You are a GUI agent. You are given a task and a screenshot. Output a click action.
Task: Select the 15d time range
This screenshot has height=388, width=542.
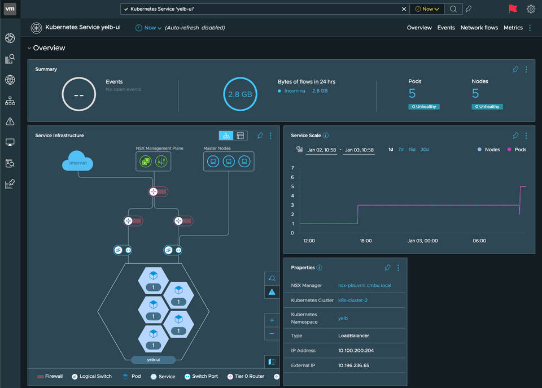pyautogui.click(x=412, y=150)
